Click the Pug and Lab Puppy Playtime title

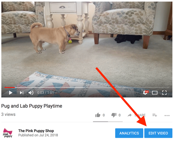[x=32, y=106]
